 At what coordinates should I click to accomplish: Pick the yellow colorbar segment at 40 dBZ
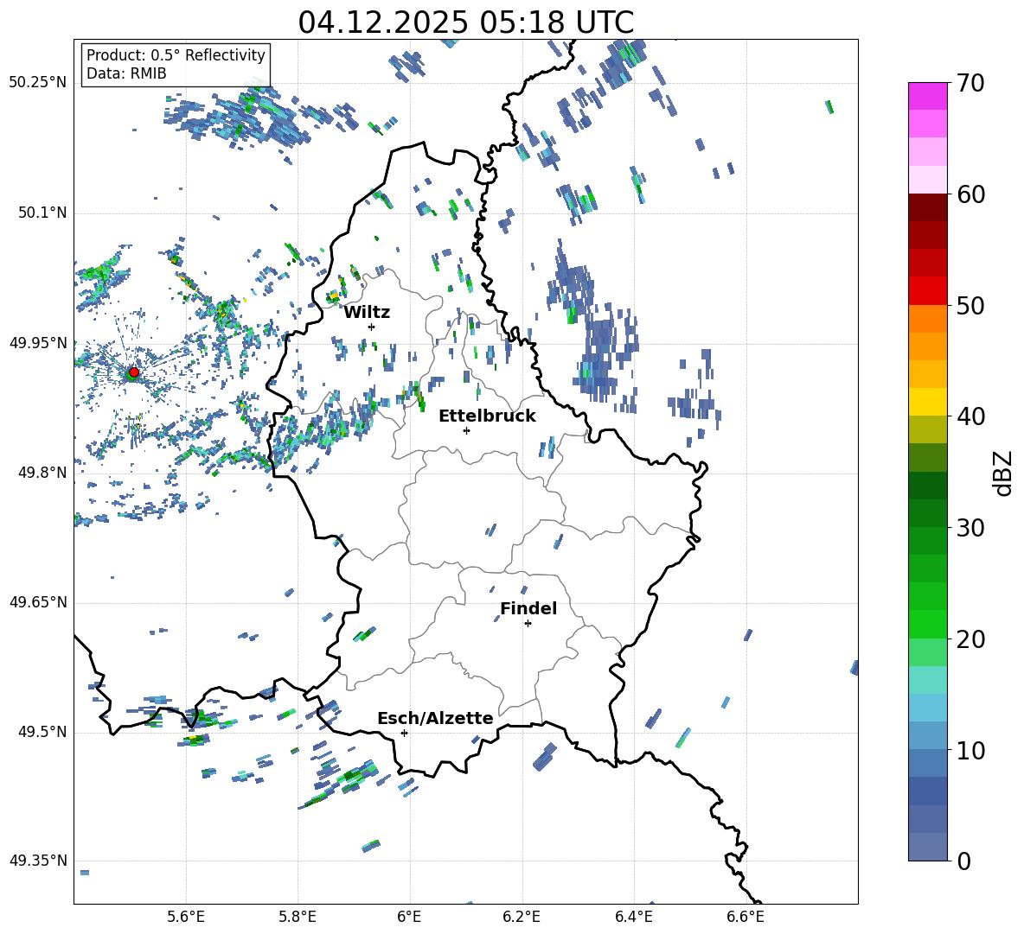928,402
